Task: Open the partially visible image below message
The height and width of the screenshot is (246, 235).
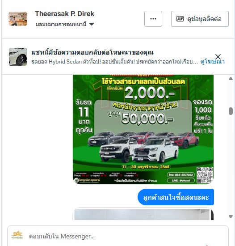Action: point(143,214)
